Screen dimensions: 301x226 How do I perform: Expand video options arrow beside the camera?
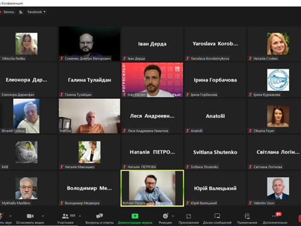pyautogui.click(x=43, y=216)
